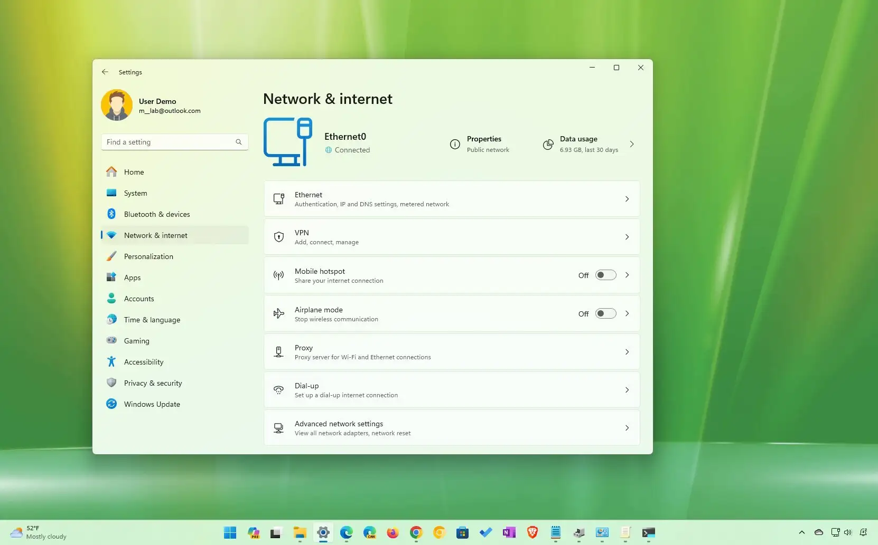Expand the Data usage chevron
Screen dimensions: 878x545
(x=632, y=144)
